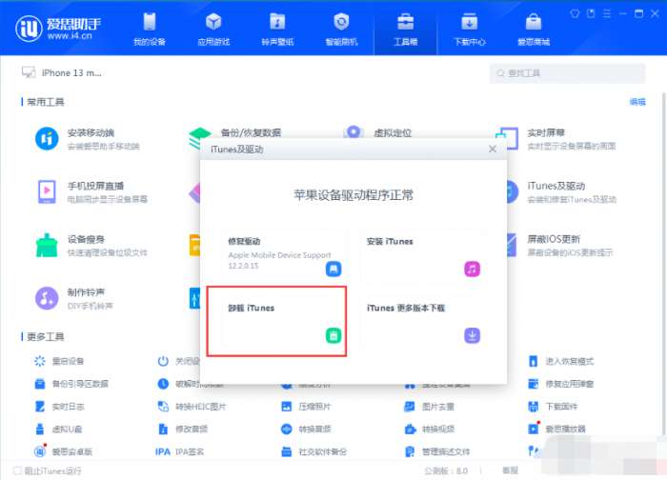Image resolution: width=667 pixels, height=480 pixels.
Task: Open the 安装移动端 tool
Action: click(88, 139)
